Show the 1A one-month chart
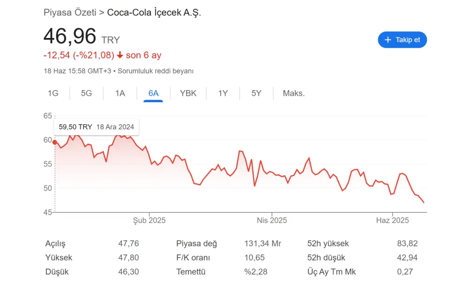This screenshot has width=450, height=281. 120,93
